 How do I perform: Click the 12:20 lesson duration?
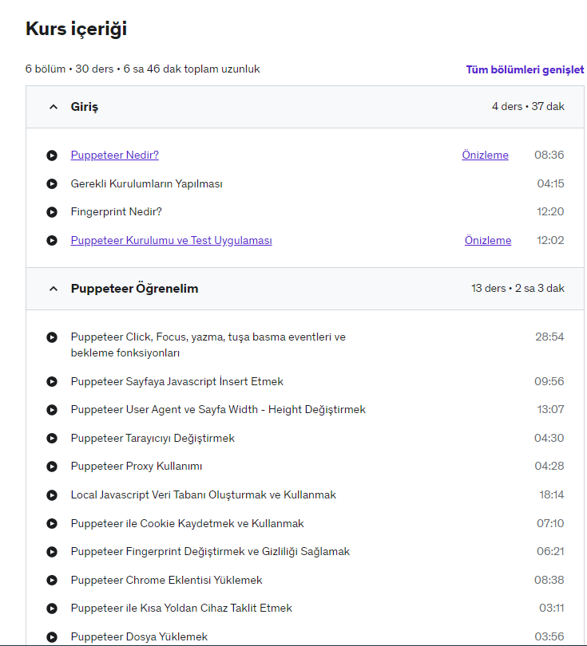(x=550, y=212)
